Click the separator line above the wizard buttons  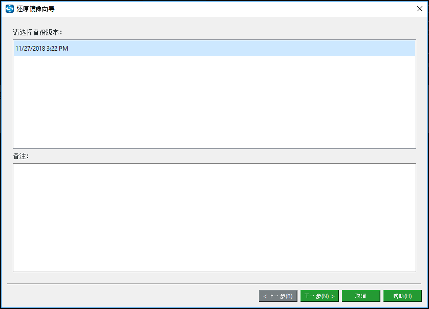click(x=214, y=283)
